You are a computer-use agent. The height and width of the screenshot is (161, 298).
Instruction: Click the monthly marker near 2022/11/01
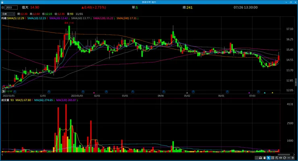pyautogui.click(x=15, y=92)
